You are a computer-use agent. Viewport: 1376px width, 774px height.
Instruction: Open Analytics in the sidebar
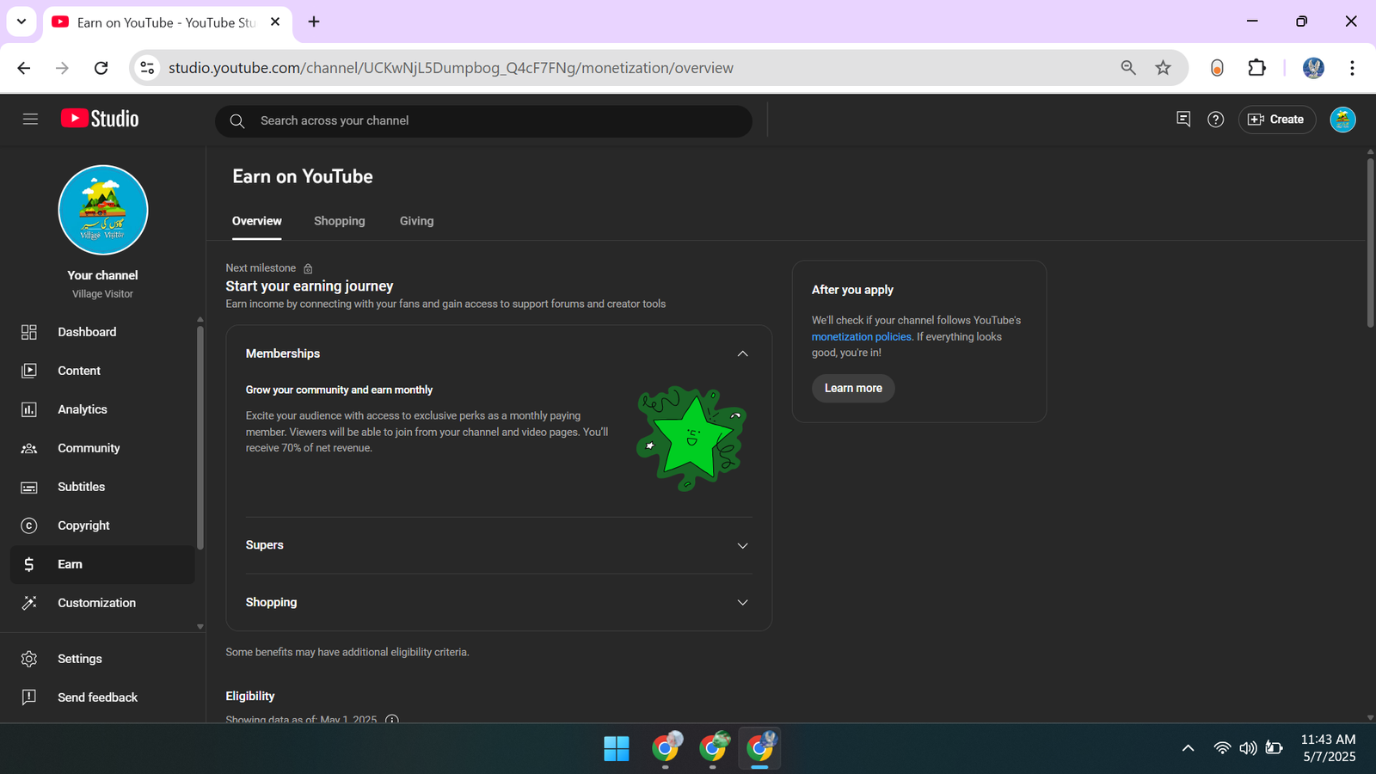click(x=103, y=409)
